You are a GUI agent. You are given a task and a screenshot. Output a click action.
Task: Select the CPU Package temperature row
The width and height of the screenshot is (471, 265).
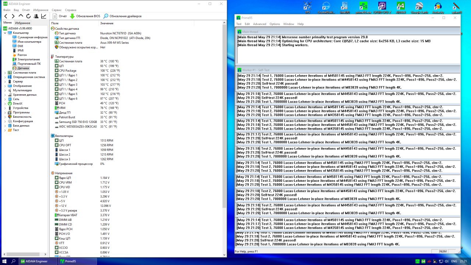coord(136,71)
